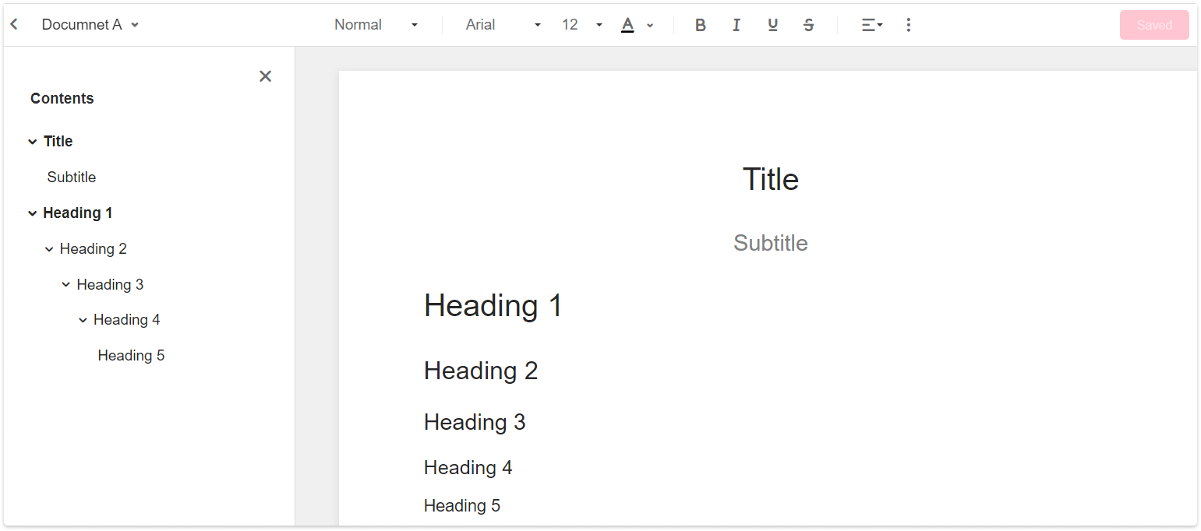
Task: Place cursor in the document Title text
Action: pos(771,180)
